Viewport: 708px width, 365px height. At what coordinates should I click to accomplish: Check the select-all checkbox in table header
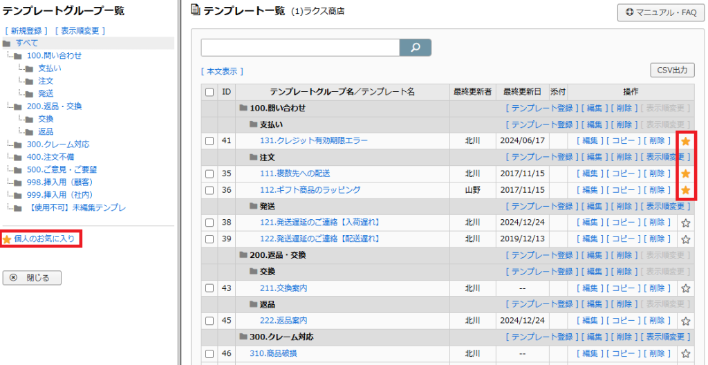click(209, 92)
